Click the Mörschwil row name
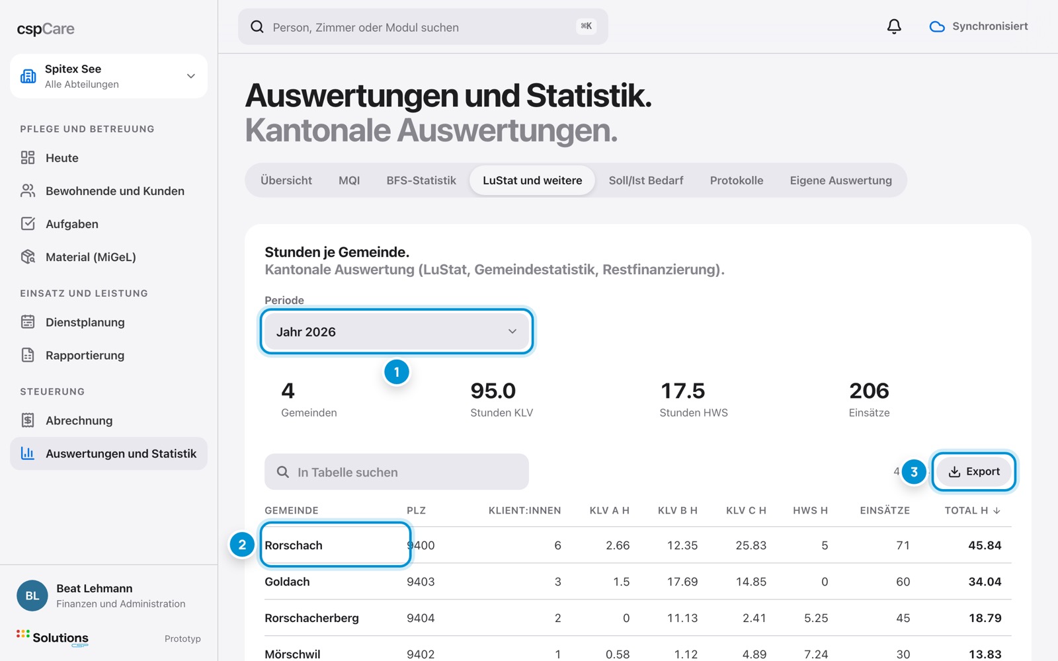This screenshot has width=1058, height=661. pos(292,654)
